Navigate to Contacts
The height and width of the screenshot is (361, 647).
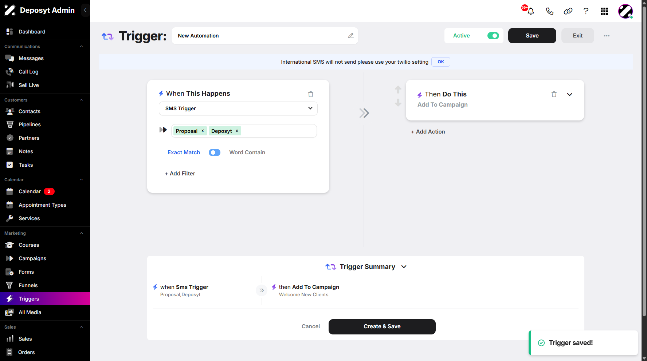point(45,111)
